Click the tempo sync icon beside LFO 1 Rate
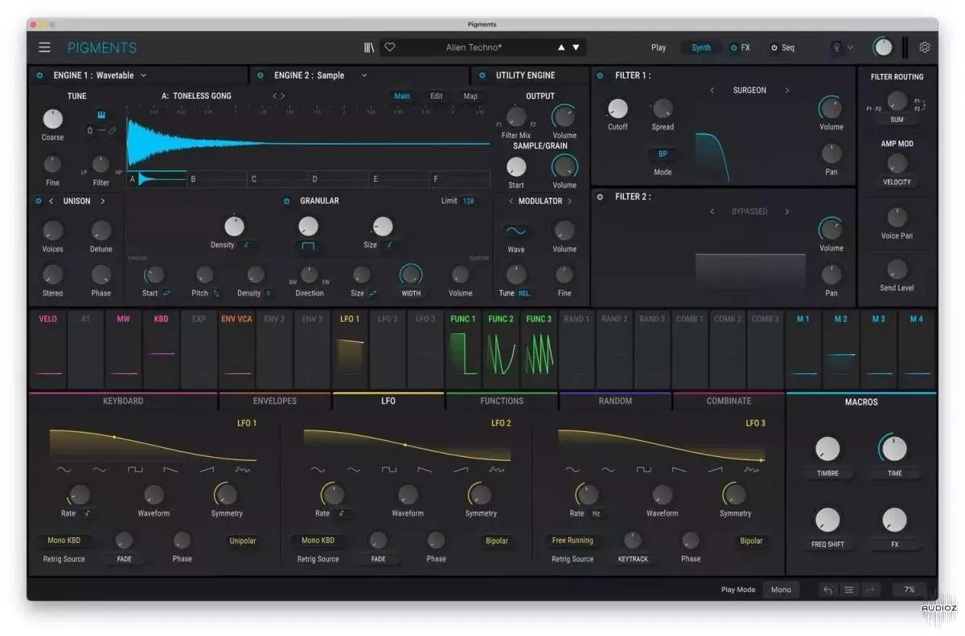 pos(88,513)
